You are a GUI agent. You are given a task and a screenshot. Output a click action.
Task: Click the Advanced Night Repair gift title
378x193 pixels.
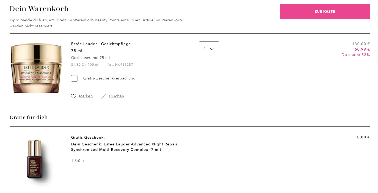point(124,147)
